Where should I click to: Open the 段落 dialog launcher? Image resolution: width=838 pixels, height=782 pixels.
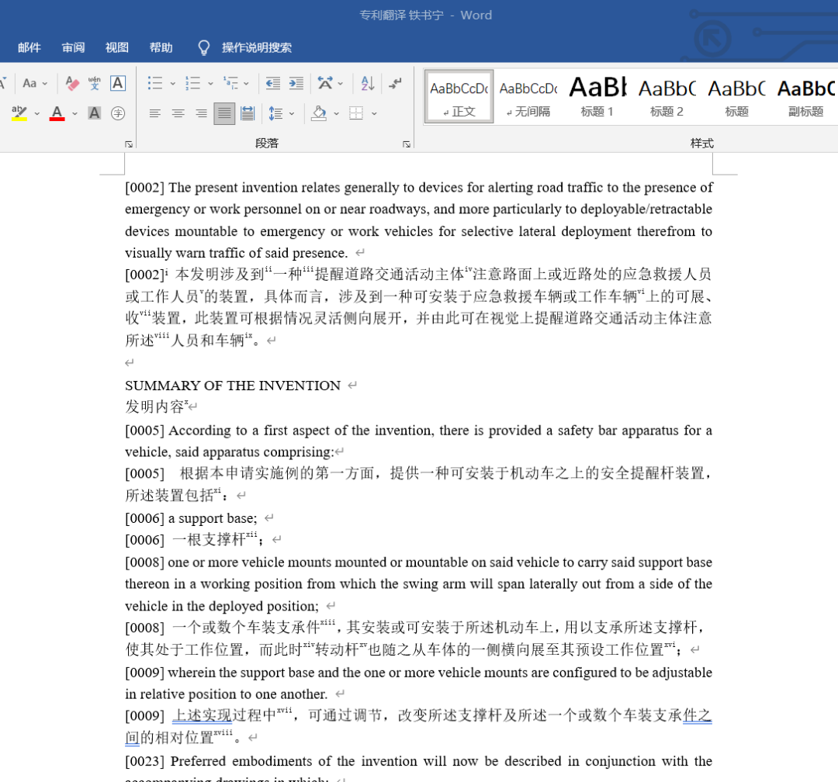(406, 144)
